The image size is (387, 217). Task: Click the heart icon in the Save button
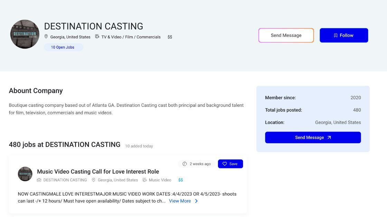[x=225, y=164]
